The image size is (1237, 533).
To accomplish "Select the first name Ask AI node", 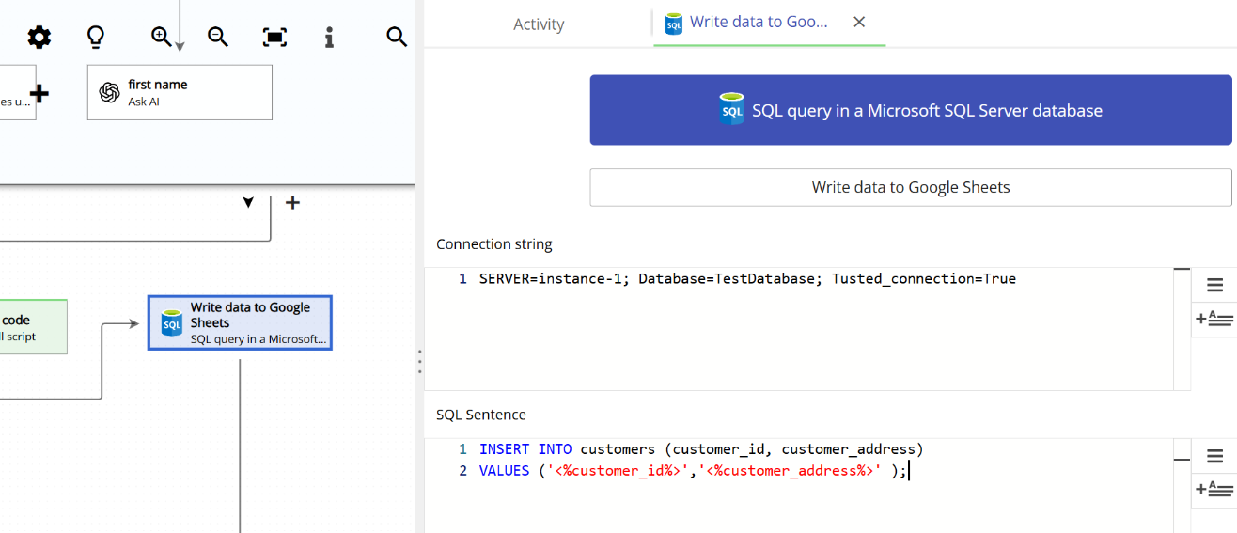I will click(x=180, y=92).
